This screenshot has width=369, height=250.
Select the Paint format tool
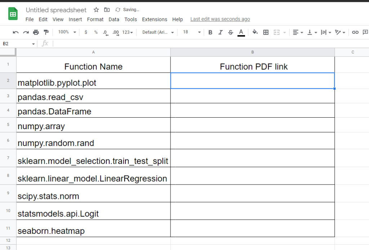46,32
